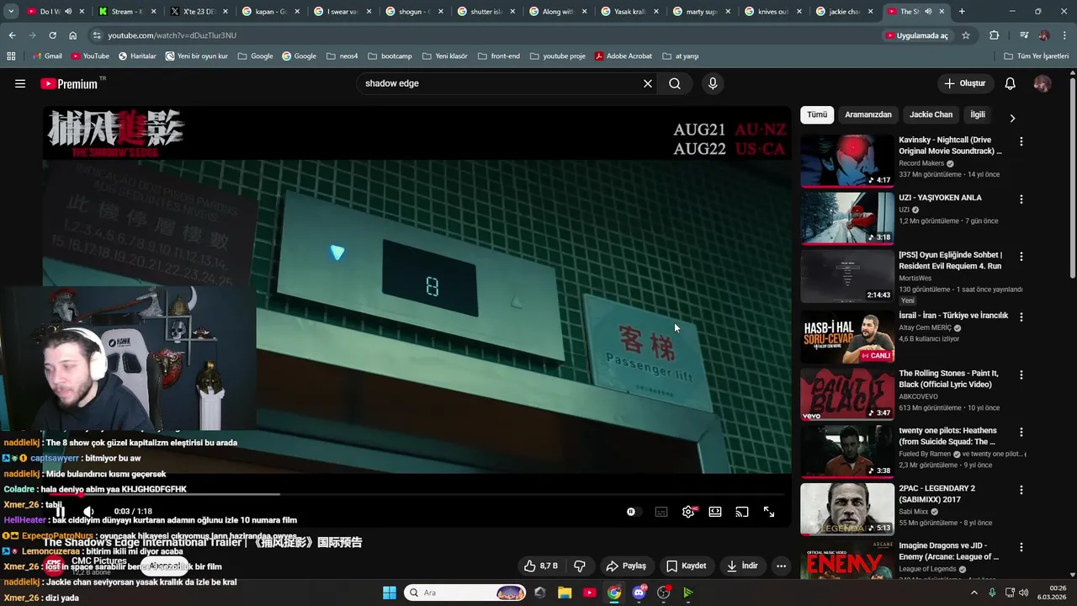Open Discord from the taskbar
The image size is (1077, 606).
(x=639, y=593)
